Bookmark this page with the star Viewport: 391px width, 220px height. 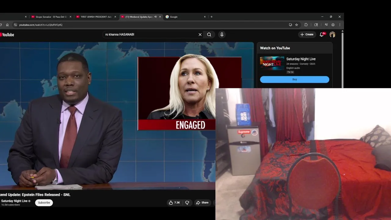[296, 25]
